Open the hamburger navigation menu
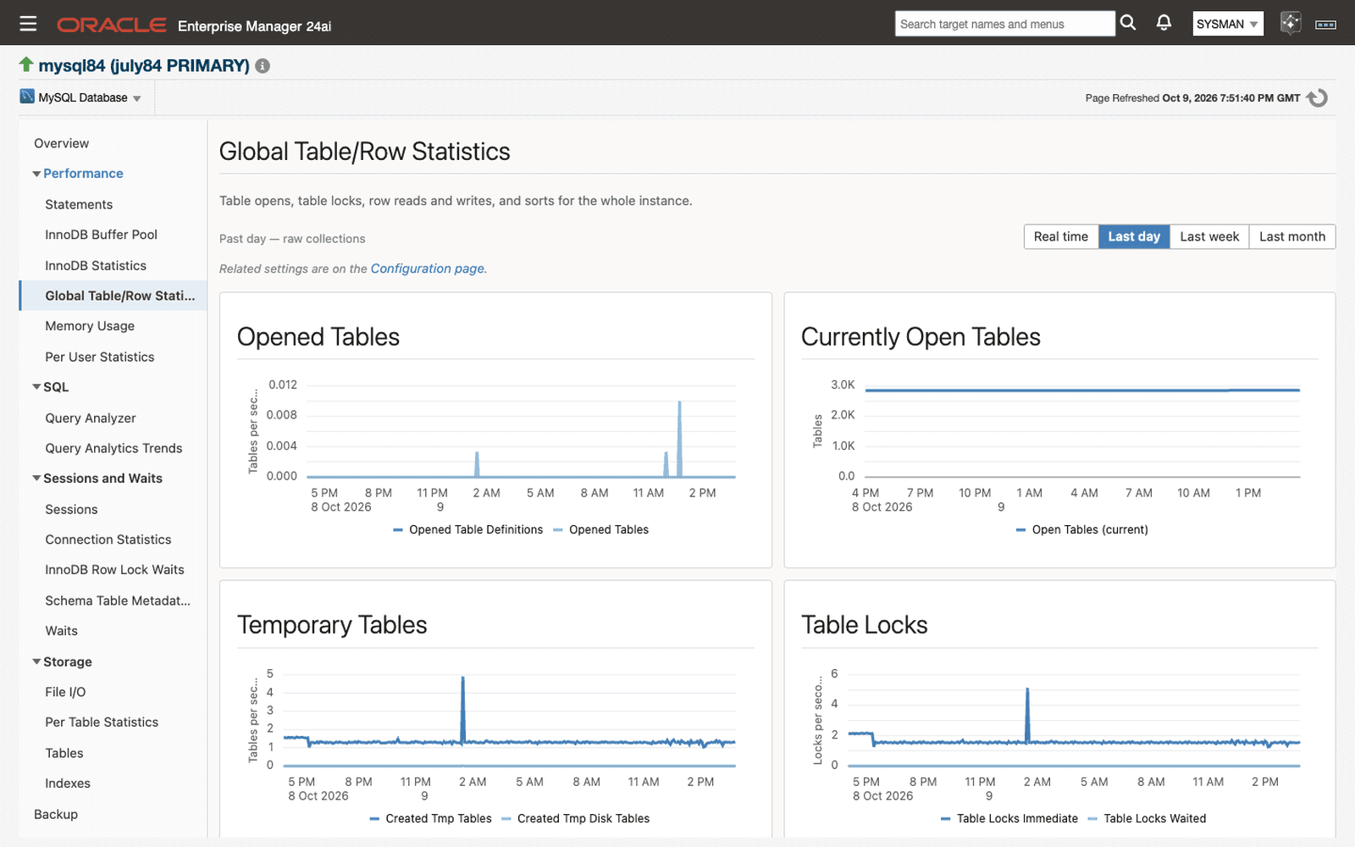 28,24
